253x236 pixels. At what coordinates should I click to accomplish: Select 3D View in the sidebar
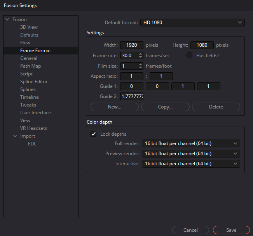coord(29,27)
